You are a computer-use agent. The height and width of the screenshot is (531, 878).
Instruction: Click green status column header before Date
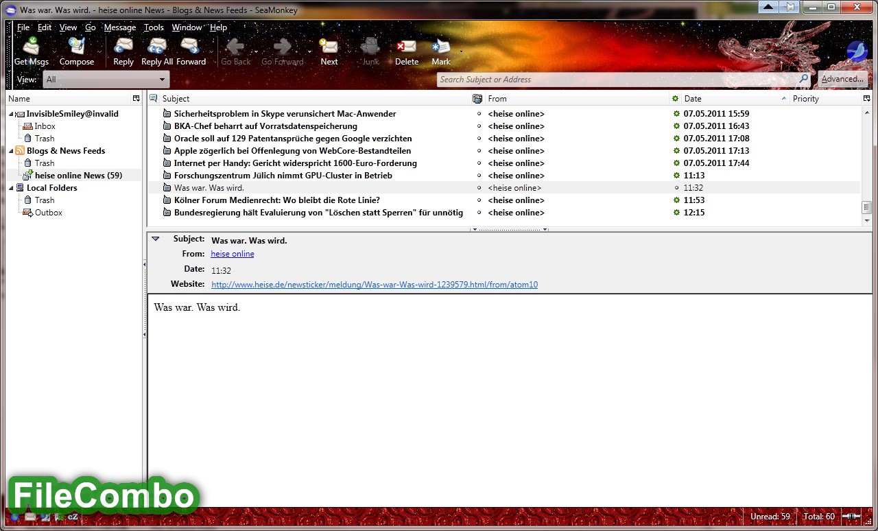click(675, 98)
